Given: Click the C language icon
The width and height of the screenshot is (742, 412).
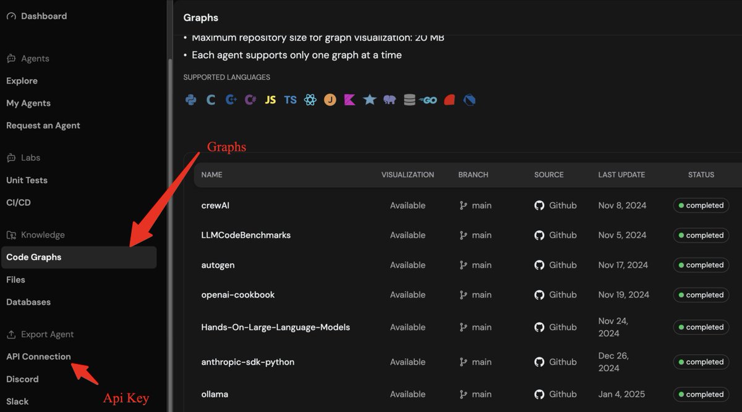Looking at the screenshot, I should (211, 100).
